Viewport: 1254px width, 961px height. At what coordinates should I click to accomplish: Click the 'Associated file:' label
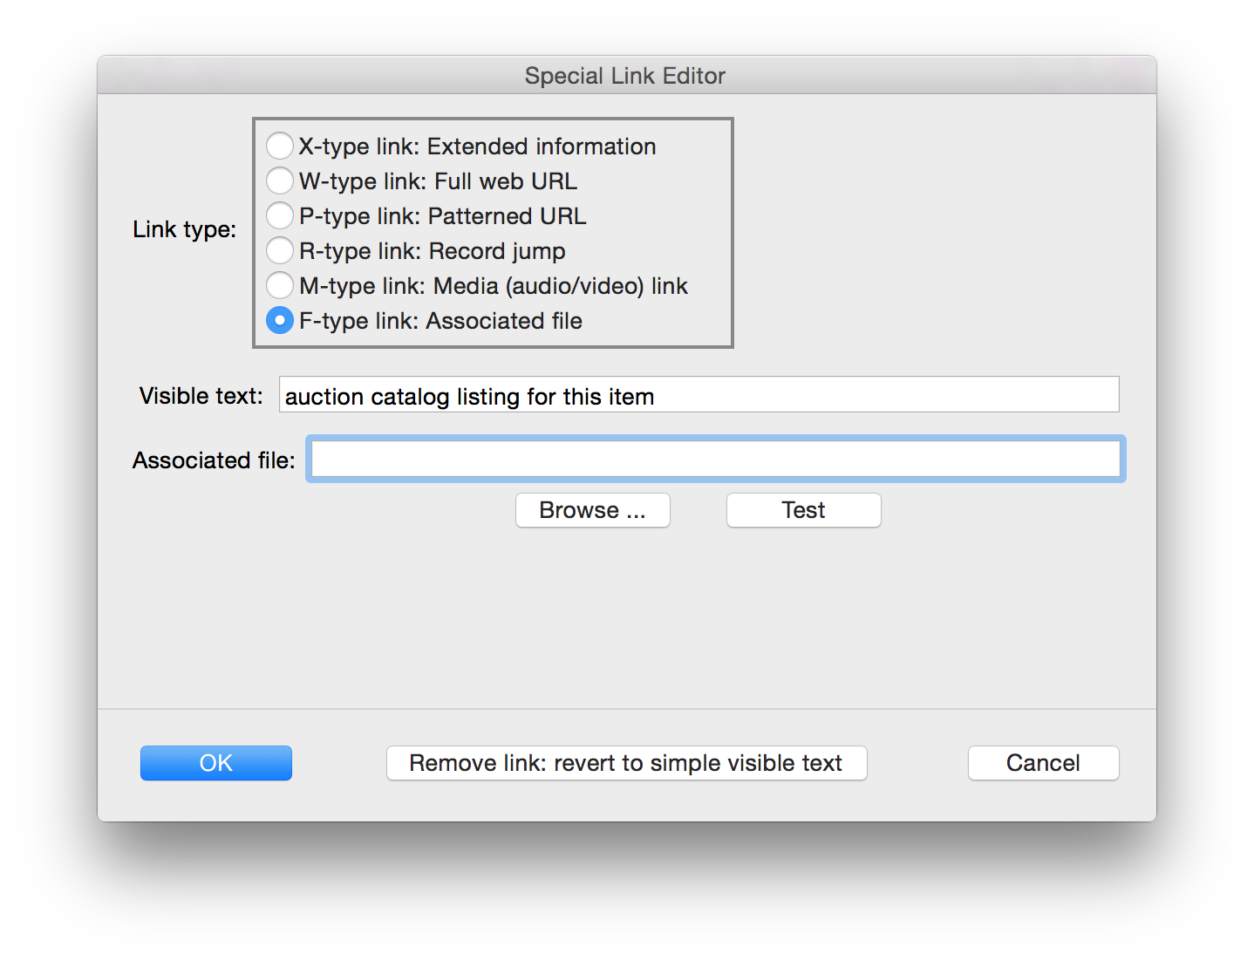tap(213, 460)
